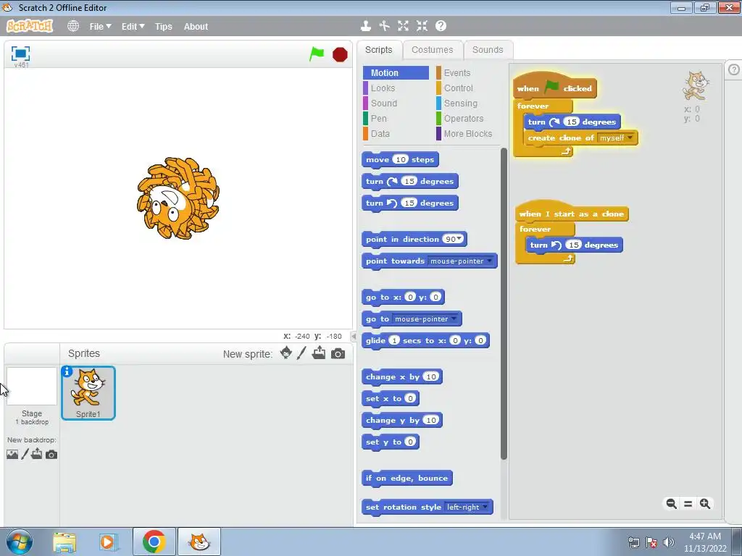742x556 pixels.
Task: Select the Operators block category
Action: [x=463, y=118]
